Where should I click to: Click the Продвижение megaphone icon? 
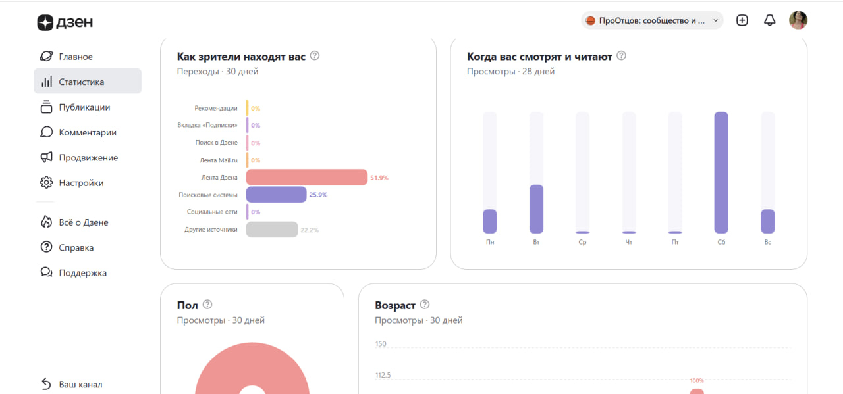(x=46, y=157)
